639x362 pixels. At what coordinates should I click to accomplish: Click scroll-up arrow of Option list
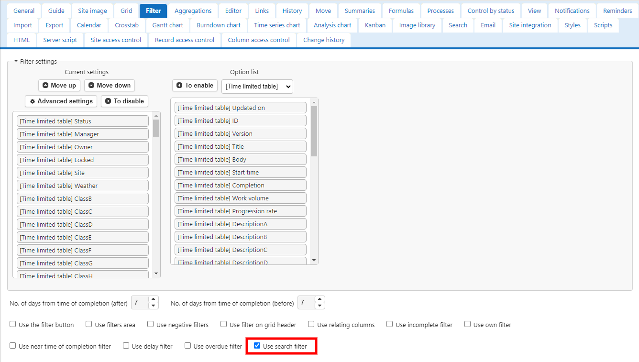[314, 102]
